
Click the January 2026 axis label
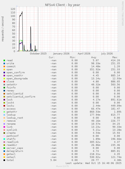(x=61, y=54)
